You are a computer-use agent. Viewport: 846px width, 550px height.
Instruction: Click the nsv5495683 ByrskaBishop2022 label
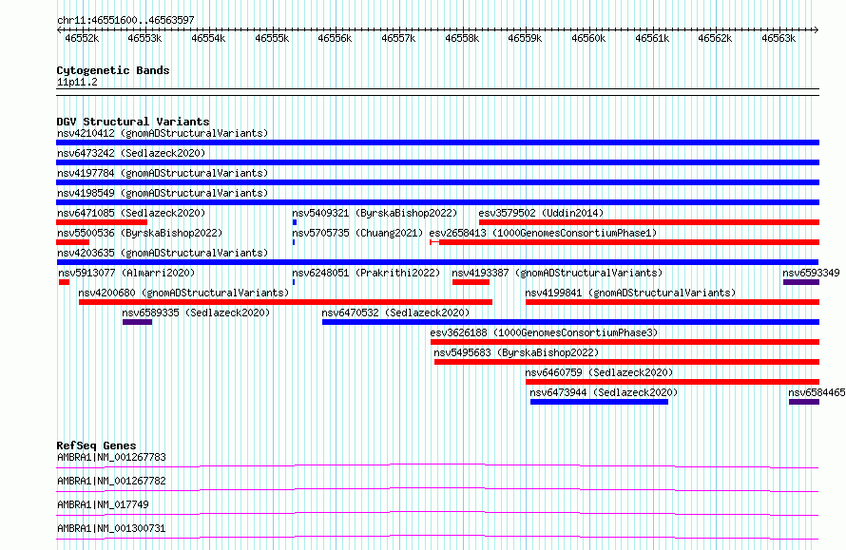point(516,352)
